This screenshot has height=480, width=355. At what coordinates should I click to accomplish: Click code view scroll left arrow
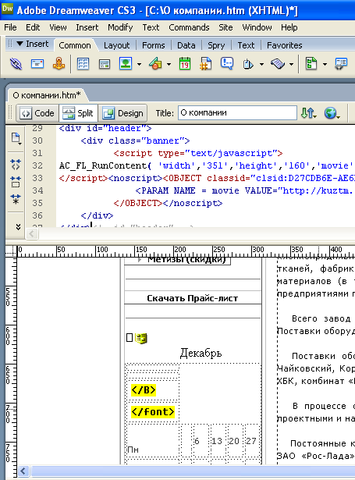click(x=31, y=234)
